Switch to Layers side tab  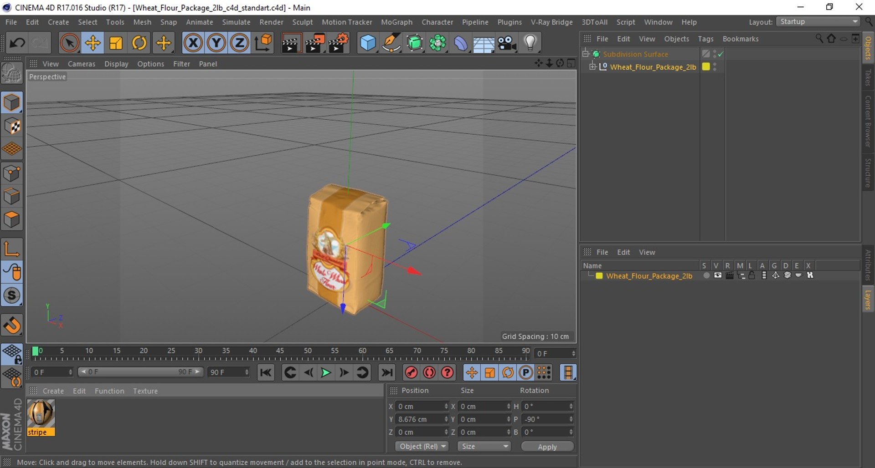coord(868,300)
